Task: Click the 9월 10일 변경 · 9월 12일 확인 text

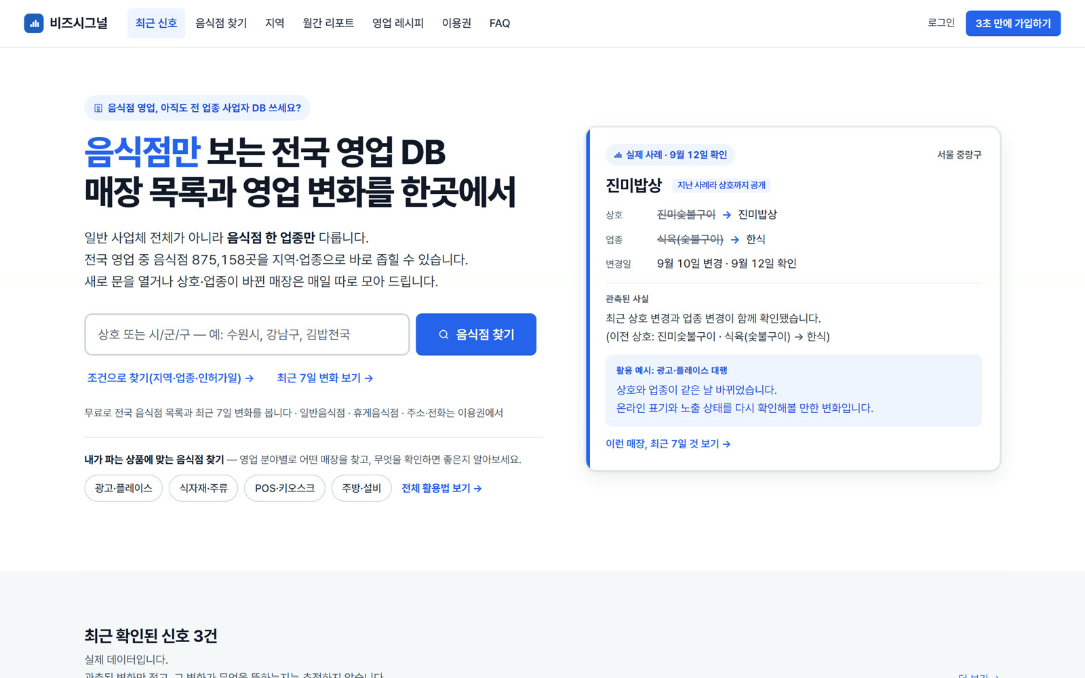Action: coord(726,263)
